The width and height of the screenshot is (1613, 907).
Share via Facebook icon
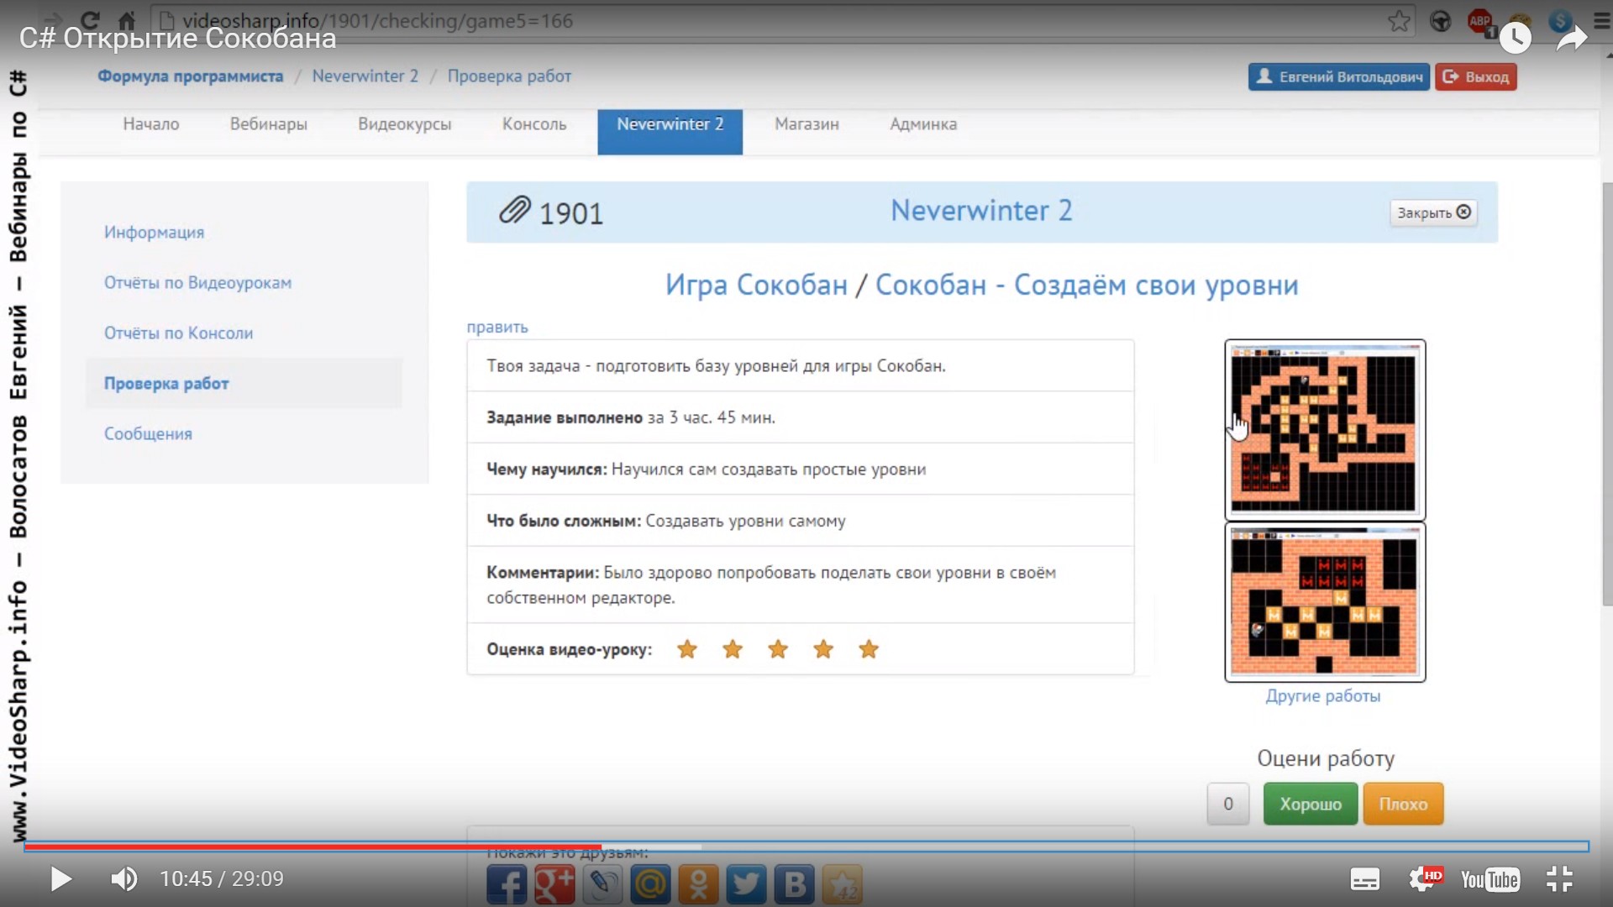pyautogui.click(x=507, y=884)
